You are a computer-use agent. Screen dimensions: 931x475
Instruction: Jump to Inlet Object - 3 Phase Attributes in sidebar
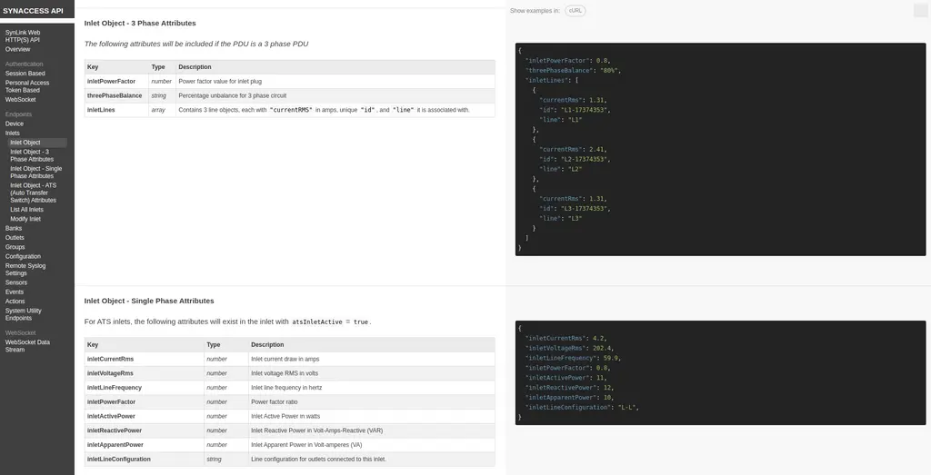(x=32, y=155)
